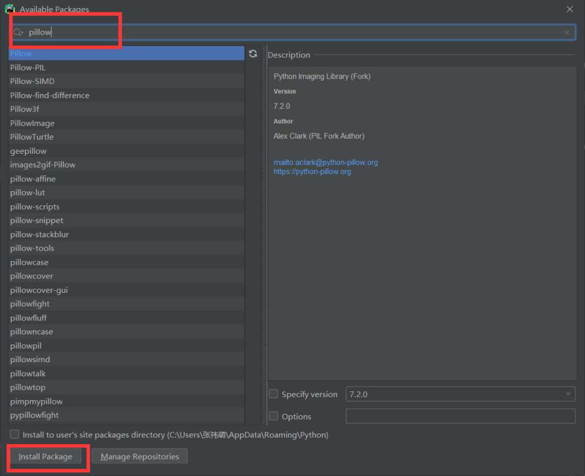Select the Pillow3f package

(126, 109)
